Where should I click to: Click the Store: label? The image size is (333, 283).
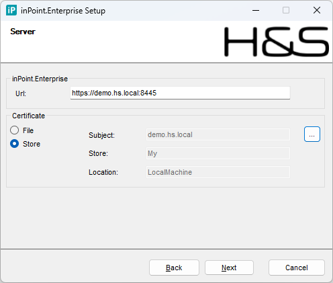[98, 153]
